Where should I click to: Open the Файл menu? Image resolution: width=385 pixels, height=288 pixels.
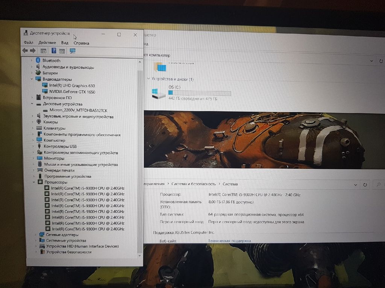[x=29, y=42]
